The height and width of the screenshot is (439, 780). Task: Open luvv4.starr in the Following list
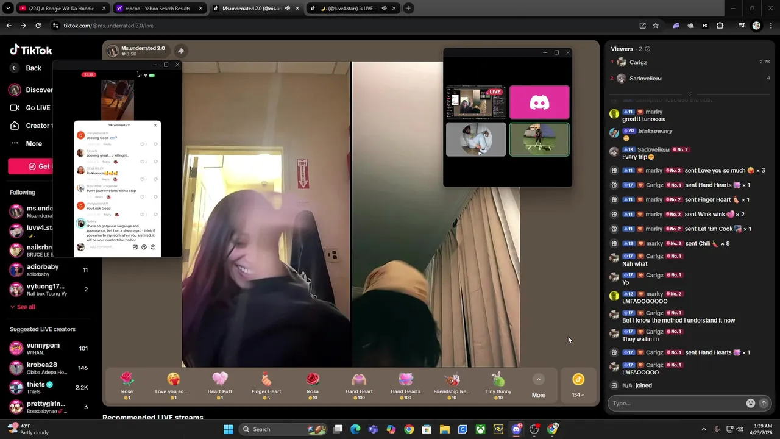pos(30,230)
